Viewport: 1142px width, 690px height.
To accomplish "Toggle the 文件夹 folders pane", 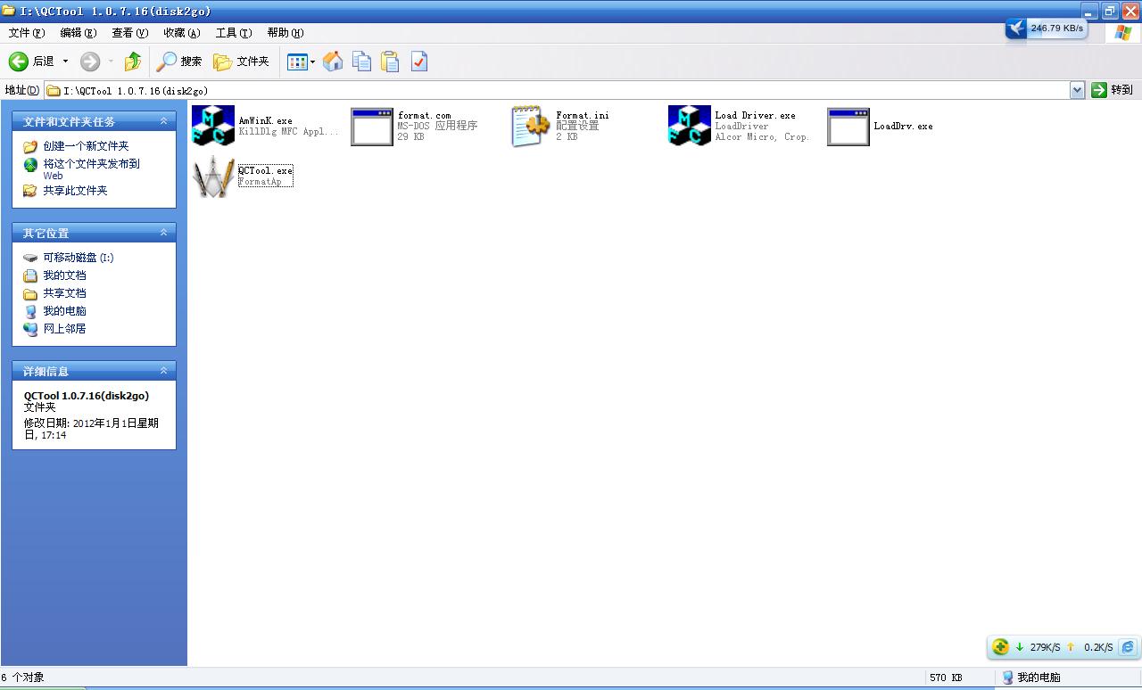I will tap(241, 62).
